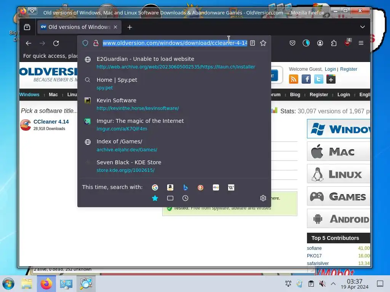Search in open tabs shortcut
This screenshot has width=390, height=292.
(170, 198)
